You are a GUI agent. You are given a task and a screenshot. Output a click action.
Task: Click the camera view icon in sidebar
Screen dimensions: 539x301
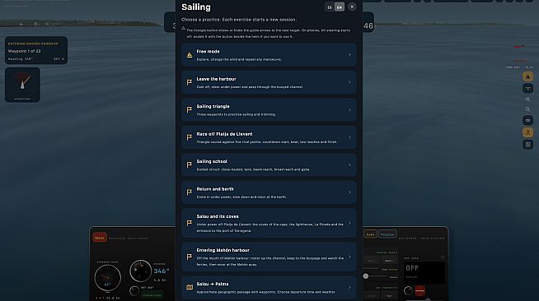point(527,120)
